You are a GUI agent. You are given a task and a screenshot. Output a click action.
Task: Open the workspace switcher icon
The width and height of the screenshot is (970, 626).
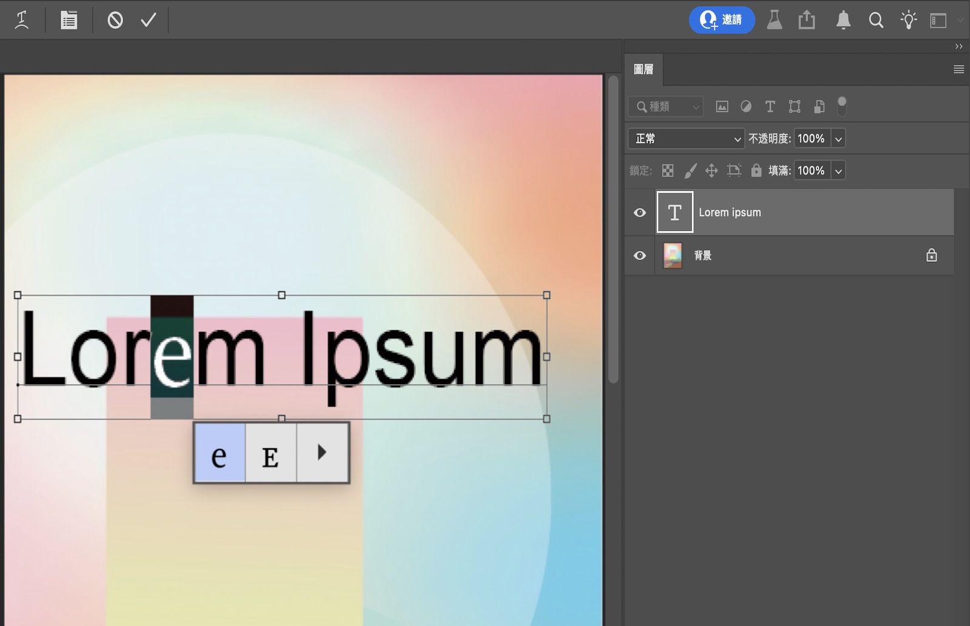pos(938,21)
